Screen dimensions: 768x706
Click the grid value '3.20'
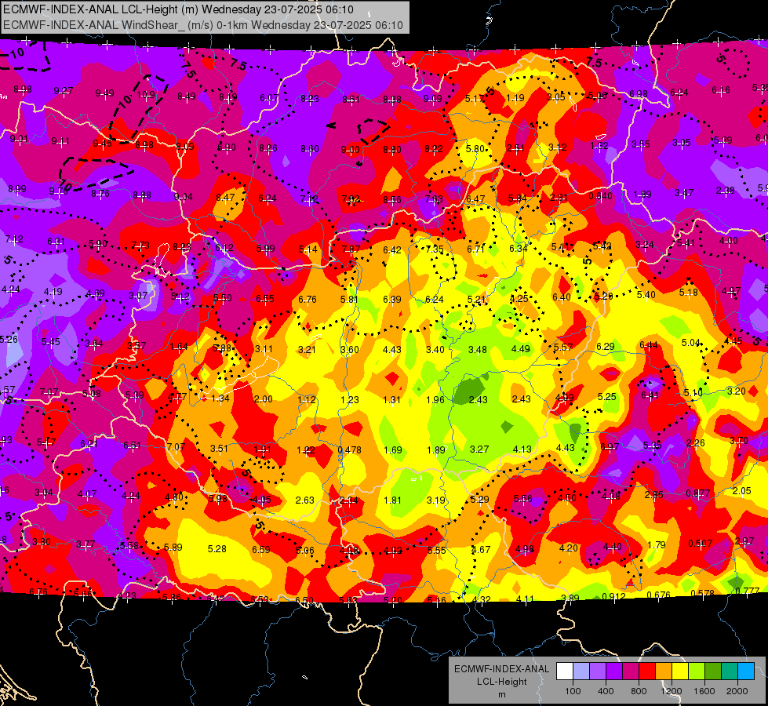click(x=736, y=391)
